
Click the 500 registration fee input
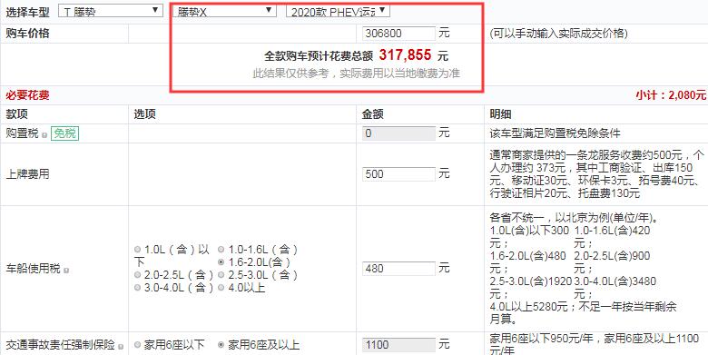tap(399, 174)
